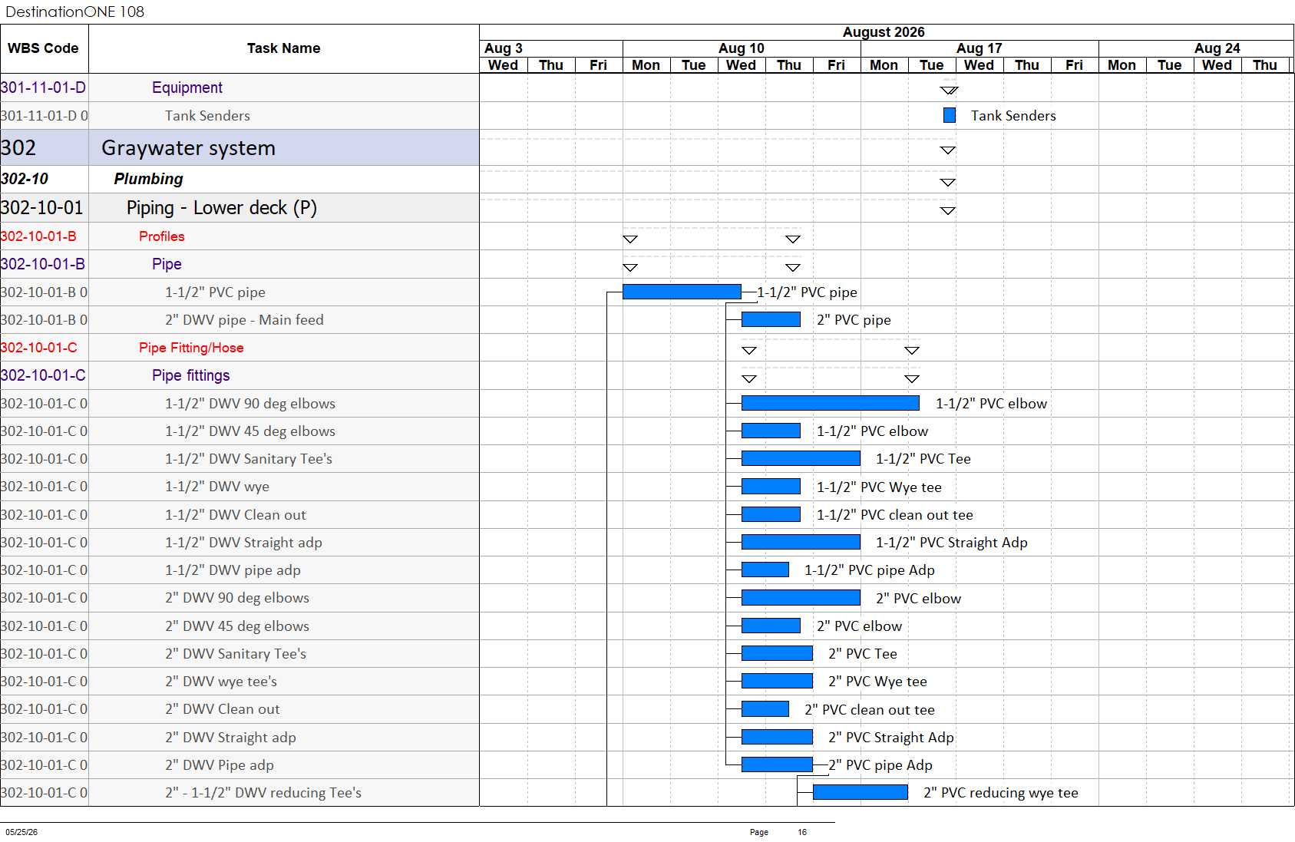Click the Pipe Fitting/Hose task name
Screen dimensions: 1295x842
tap(191, 348)
